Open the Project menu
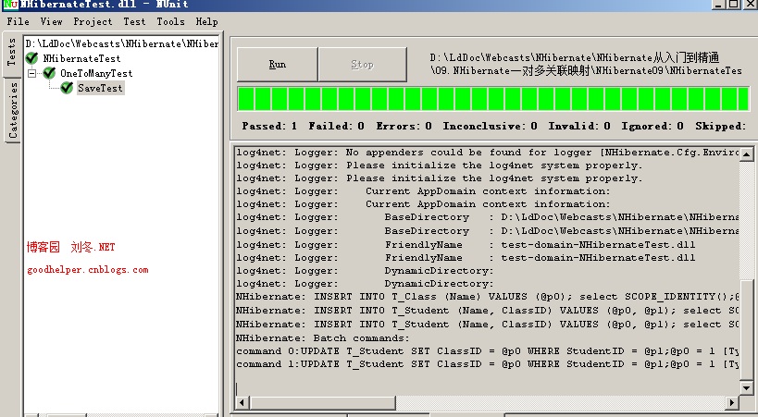The width and height of the screenshot is (758, 417). pyautogui.click(x=93, y=22)
